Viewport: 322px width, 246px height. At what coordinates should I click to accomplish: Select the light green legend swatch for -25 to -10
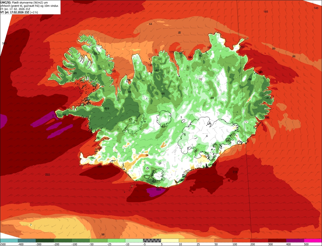click(116, 240)
